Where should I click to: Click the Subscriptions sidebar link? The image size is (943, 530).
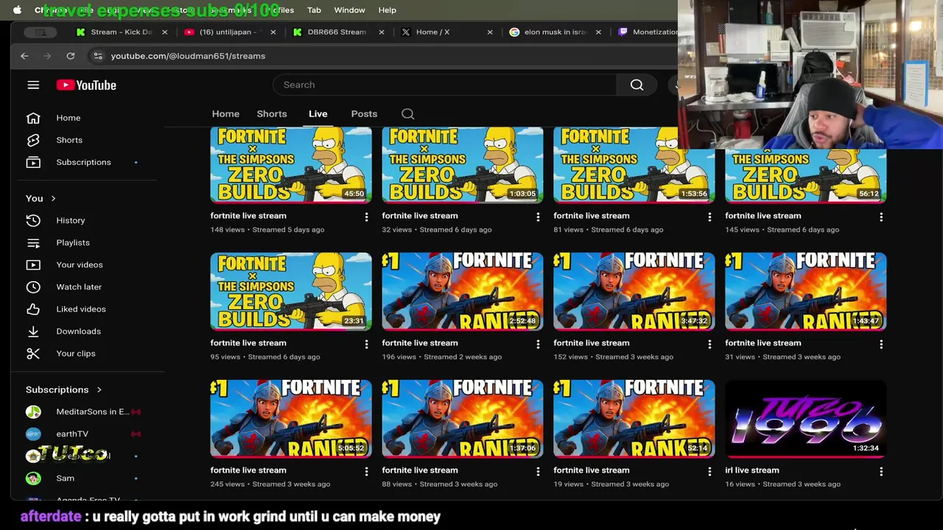[x=83, y=162]
